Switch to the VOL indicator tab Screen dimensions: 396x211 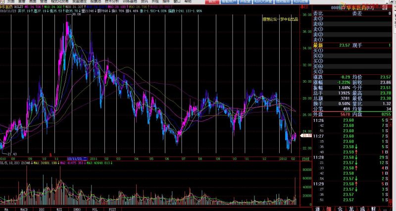click(95, 209)
